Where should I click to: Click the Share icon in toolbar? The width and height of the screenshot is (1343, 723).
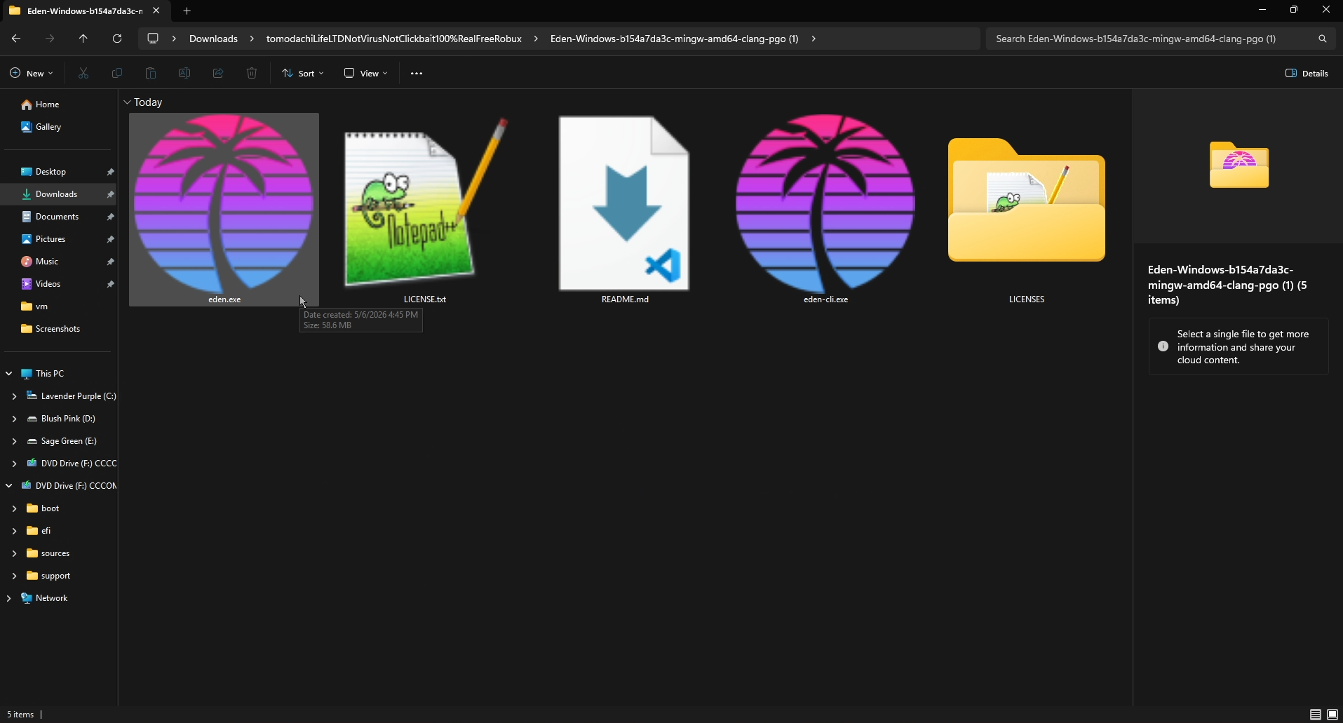click(x=218, y=73)
